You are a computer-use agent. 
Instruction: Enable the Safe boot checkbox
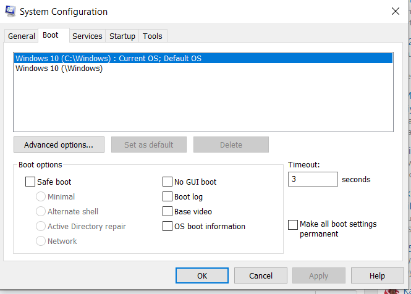click(30, 182)
